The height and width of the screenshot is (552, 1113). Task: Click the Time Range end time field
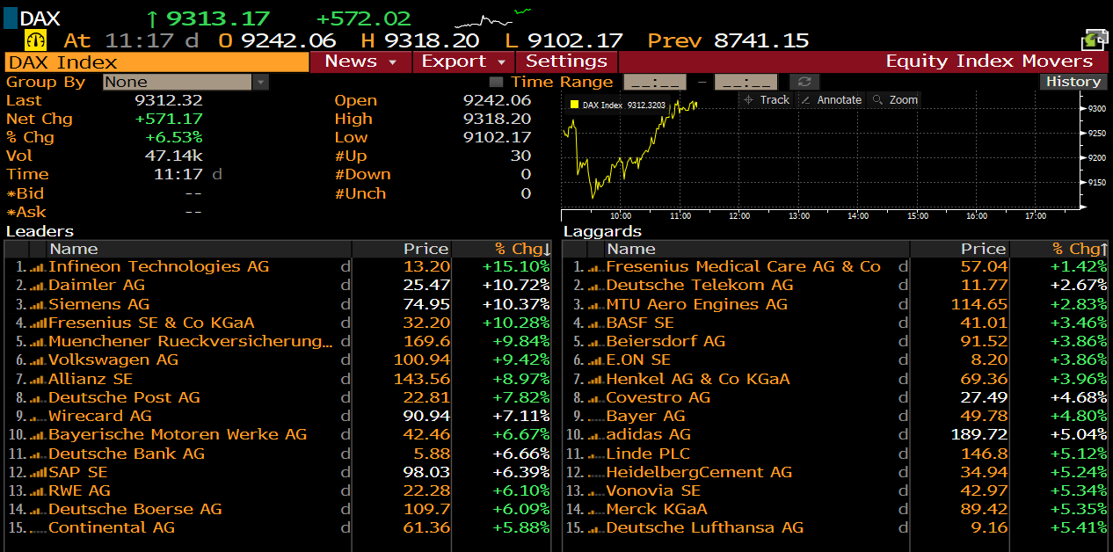[746, 82]
